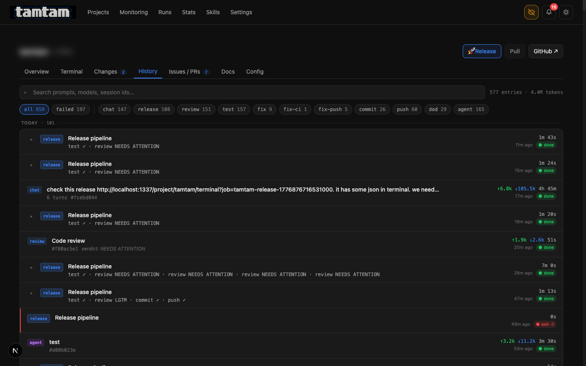Screen dimensions: 586x366
Task: Toggle the 'failed 197' filter chip
Action: (x=71, y=109)
